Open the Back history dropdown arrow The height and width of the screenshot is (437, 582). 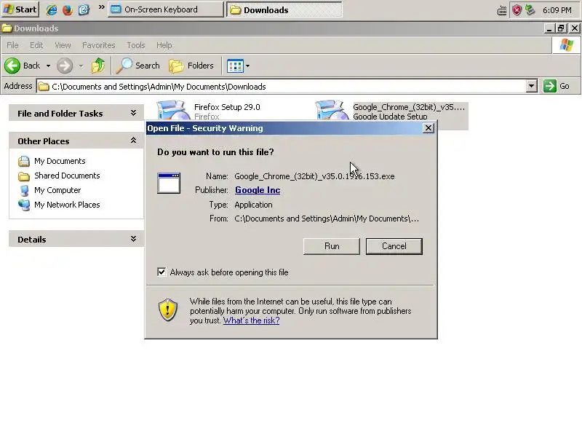tap(48, 66)
